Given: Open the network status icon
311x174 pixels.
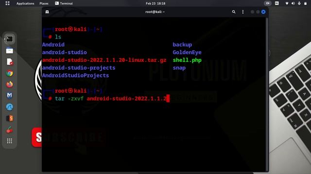Looking at the screenshot, I should 287,3.
